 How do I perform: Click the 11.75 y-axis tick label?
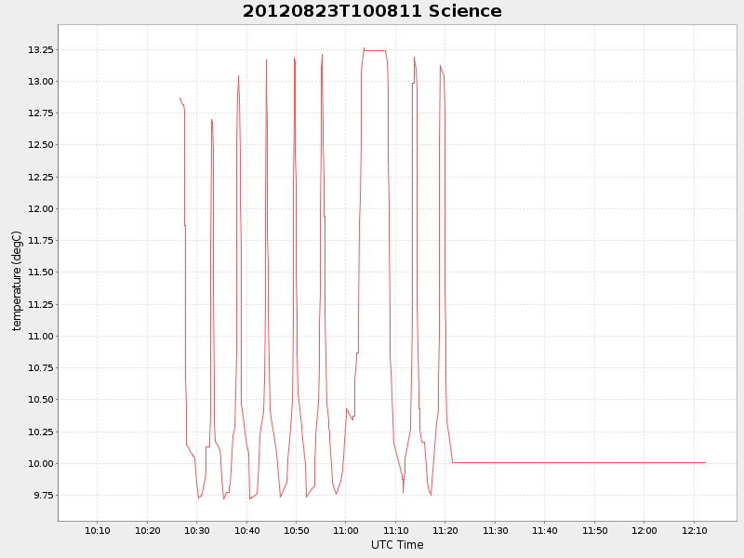(x=40, y=241)
